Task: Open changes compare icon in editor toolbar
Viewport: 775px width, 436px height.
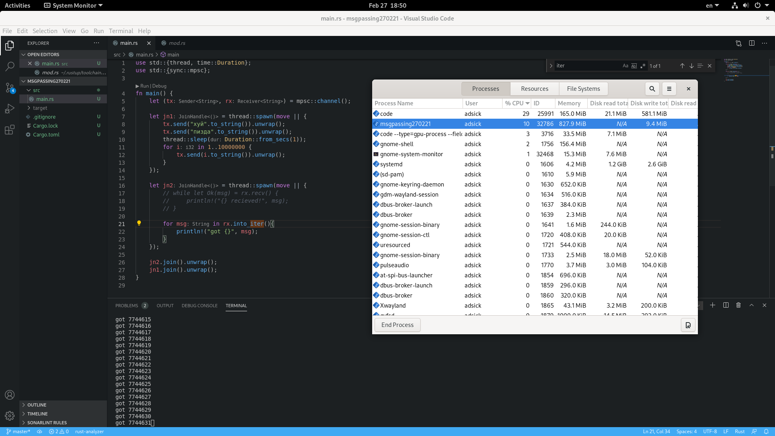Action: (x=739, y=43)
